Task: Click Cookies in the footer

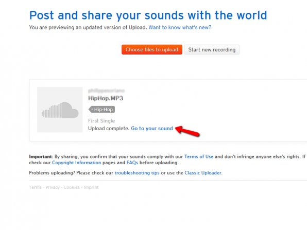Action: click(72, 187)
